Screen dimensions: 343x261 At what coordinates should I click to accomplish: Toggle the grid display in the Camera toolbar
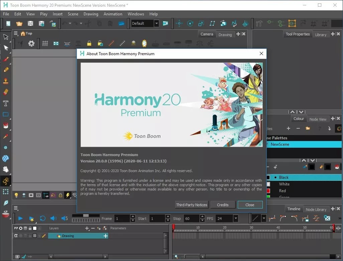[x=45, y=43]
